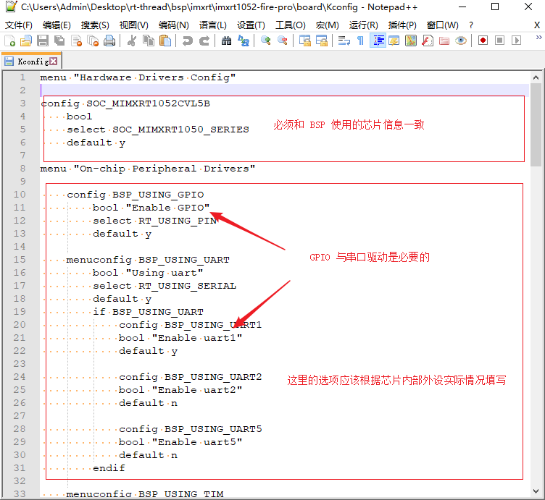Expand the toolbar overflow chevron

(537, 41)
